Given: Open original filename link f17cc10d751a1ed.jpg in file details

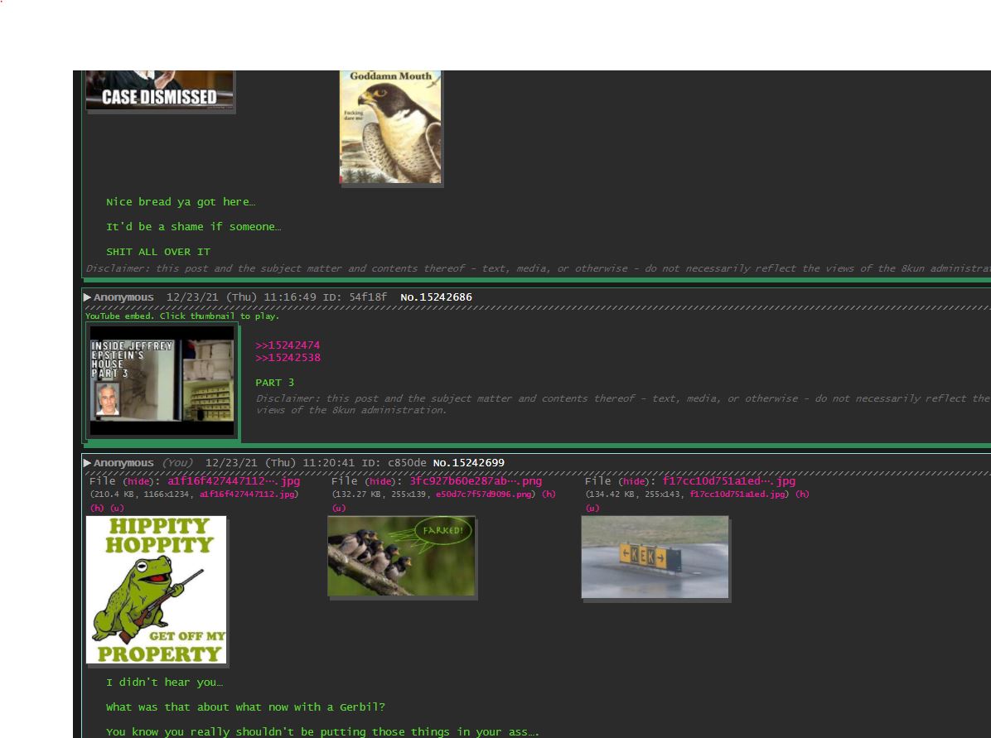Looking at the screenshot, I should [x=737, y=494].
